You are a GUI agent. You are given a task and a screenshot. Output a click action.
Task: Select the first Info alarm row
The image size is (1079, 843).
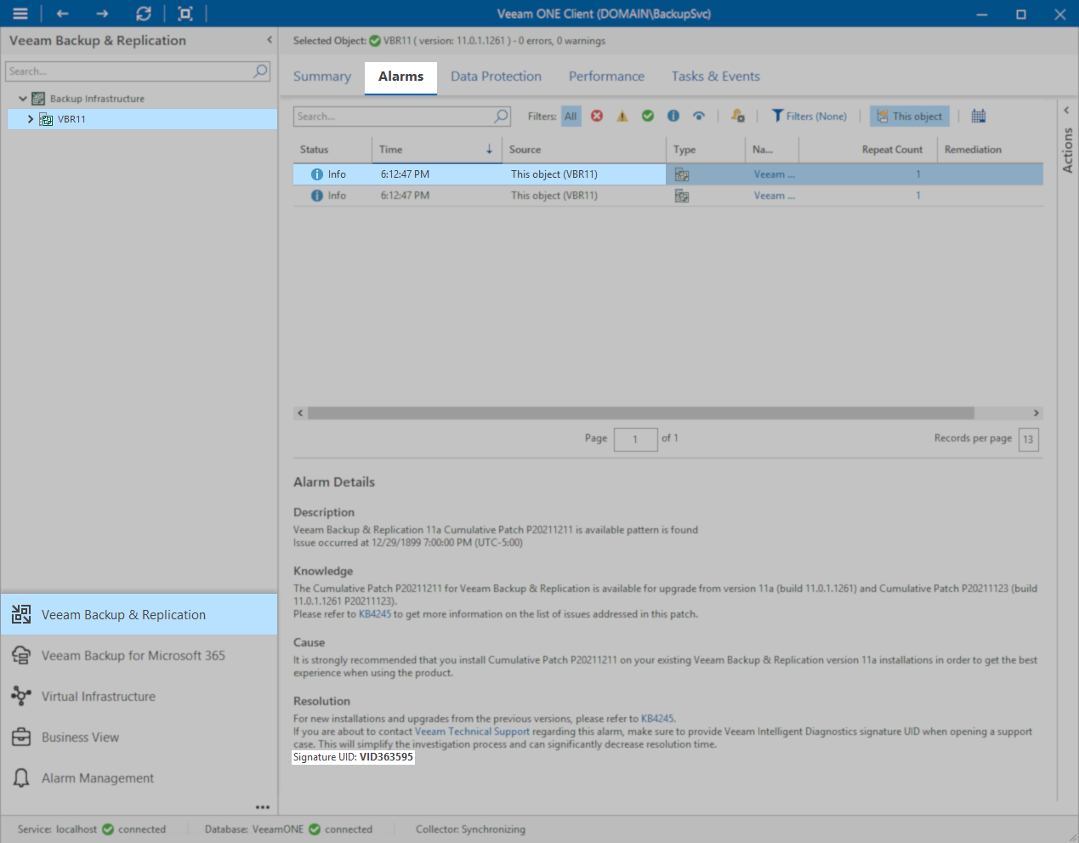coord(668,174)
